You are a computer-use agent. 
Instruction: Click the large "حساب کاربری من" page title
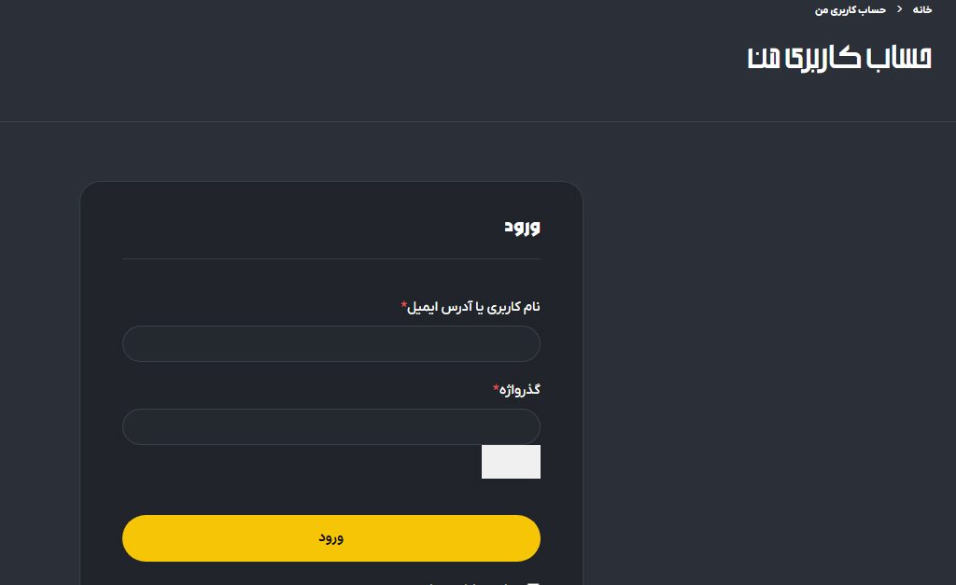point(839,58)
